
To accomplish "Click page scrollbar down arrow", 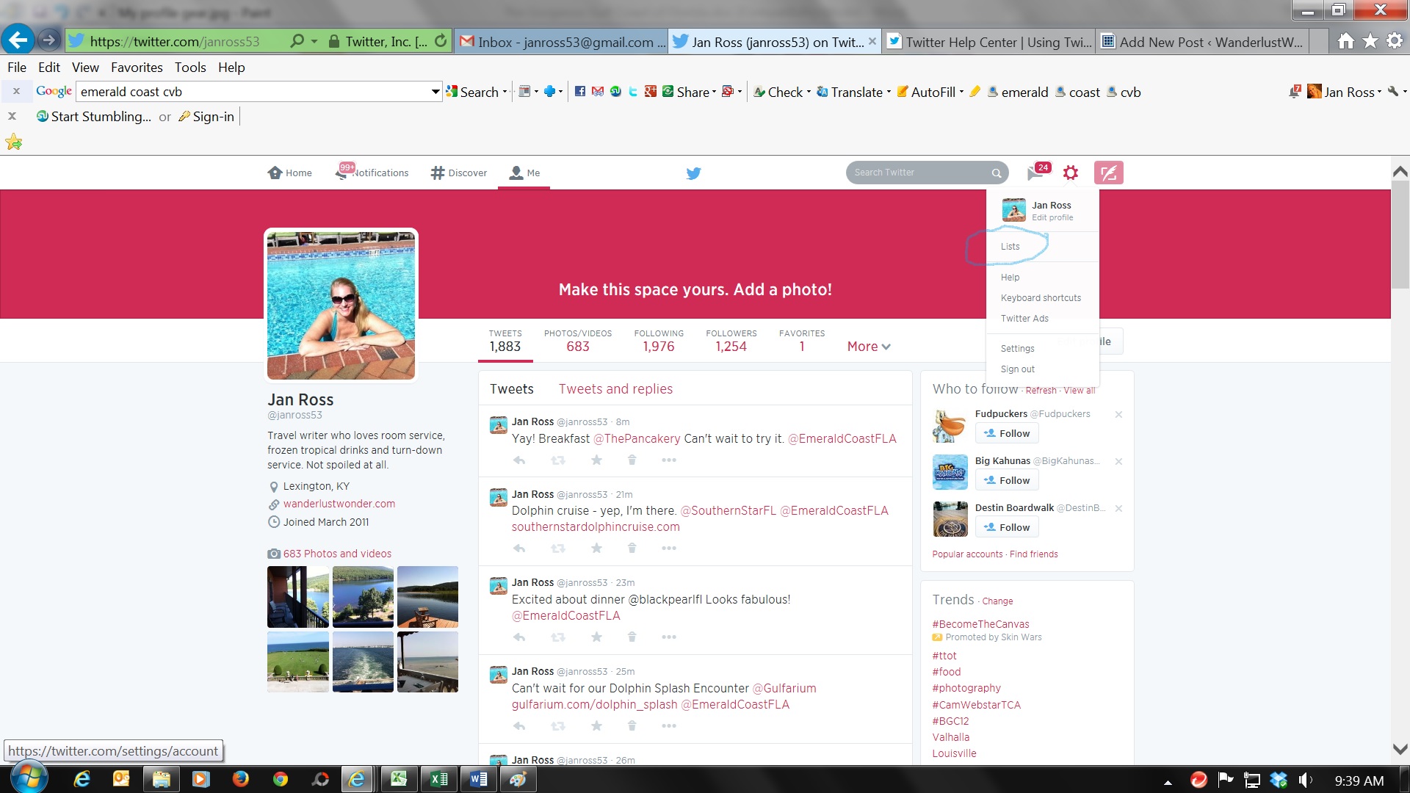I will 1400,750.
